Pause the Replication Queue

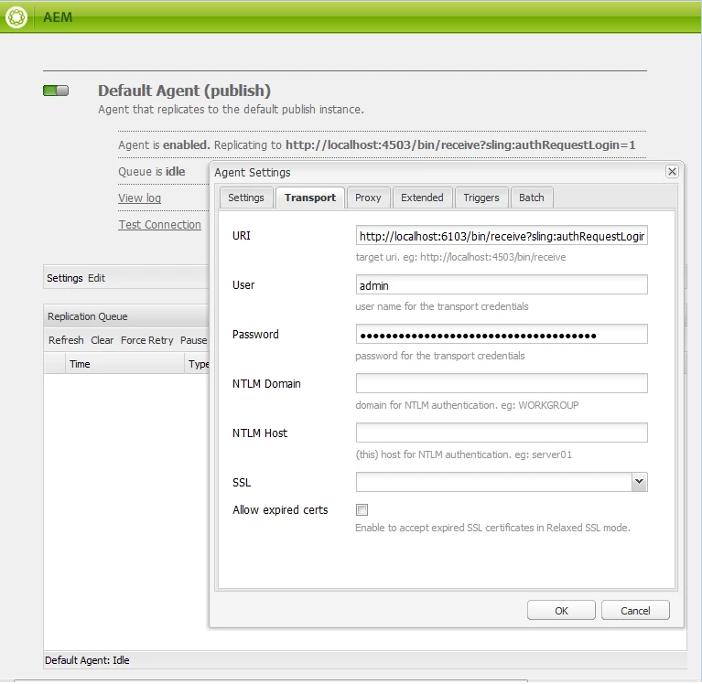(x=193, y=340)
